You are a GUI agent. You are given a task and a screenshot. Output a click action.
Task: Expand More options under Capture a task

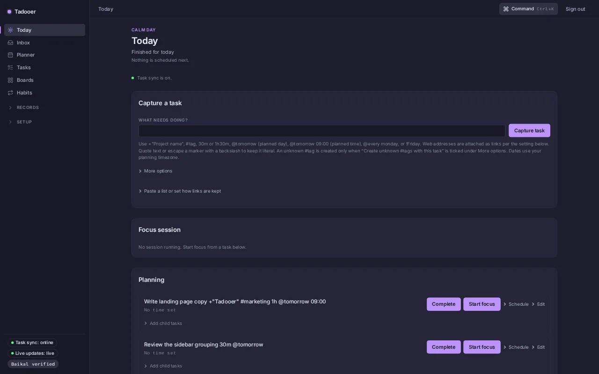click(155, 171)
